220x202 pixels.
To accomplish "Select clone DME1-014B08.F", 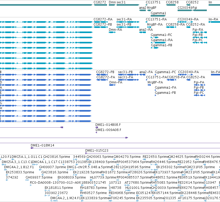I will tap(108, 125).
